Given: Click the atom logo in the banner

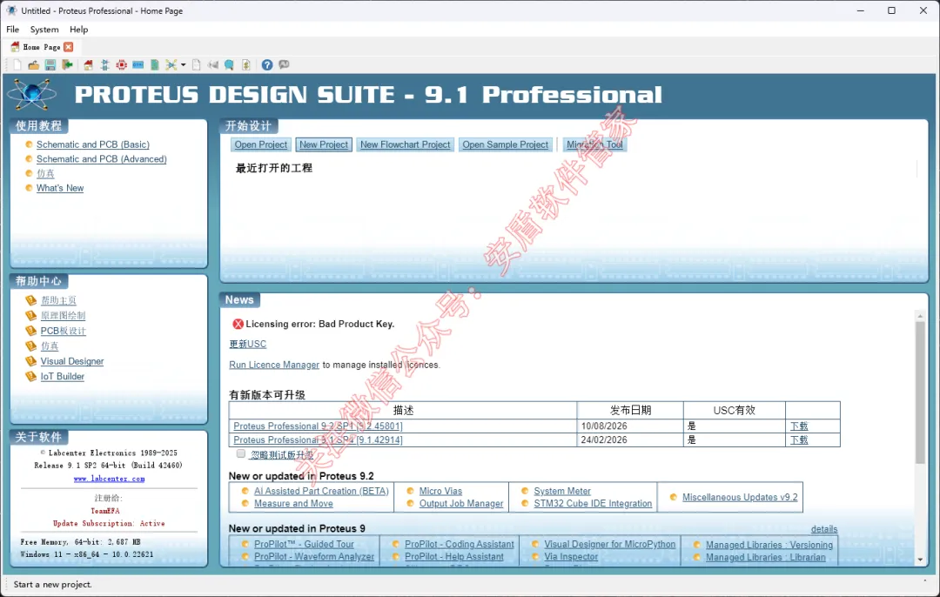Looking at the screenshot, I should 33,94.
